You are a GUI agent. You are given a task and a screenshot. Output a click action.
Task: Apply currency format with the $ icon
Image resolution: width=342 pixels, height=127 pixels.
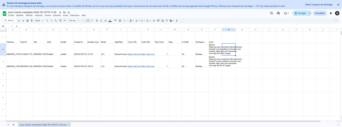[47, 21]
